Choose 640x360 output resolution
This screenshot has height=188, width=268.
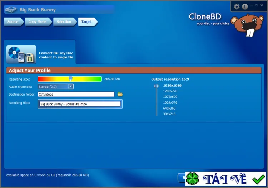click(x=169, y=108)
